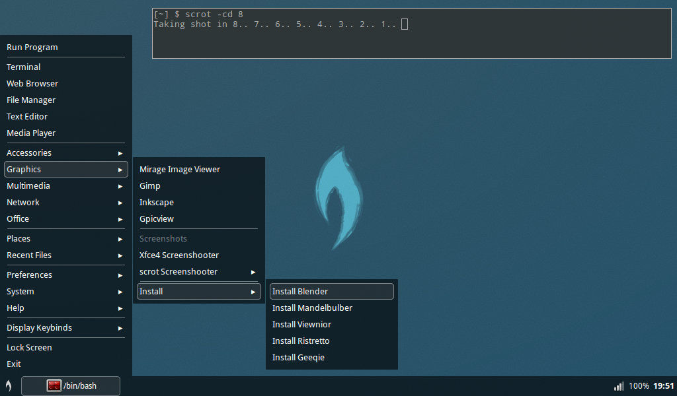Launch Mirage Image Viewer
677x396 pixels.
[x=198, y=170]
